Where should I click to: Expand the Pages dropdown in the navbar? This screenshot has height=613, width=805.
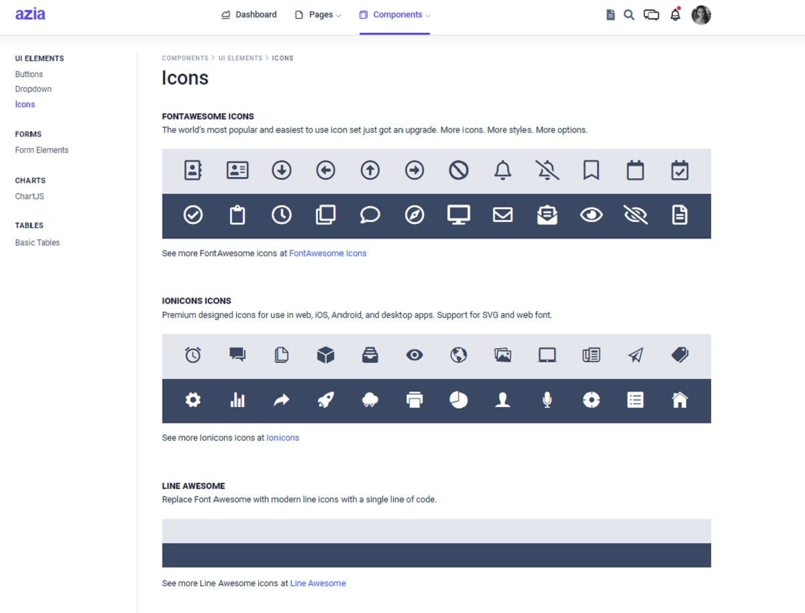tap(317, 14)
